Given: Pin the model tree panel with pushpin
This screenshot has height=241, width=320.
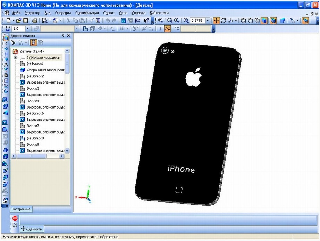Looking at the screenshot, I should (x=63, y=36).
